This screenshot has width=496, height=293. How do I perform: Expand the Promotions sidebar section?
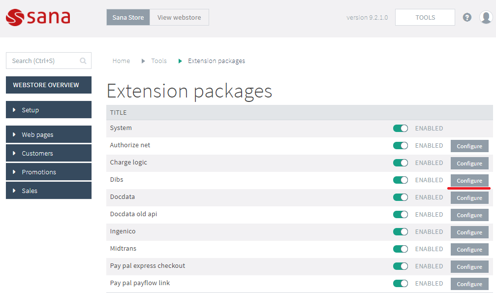49,172
